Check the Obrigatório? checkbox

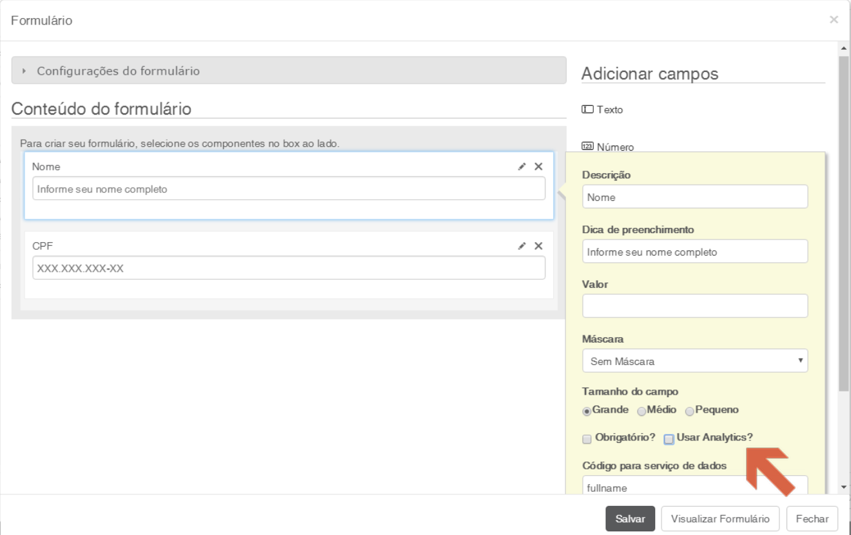pyautogui.click(x=587, y=439)
